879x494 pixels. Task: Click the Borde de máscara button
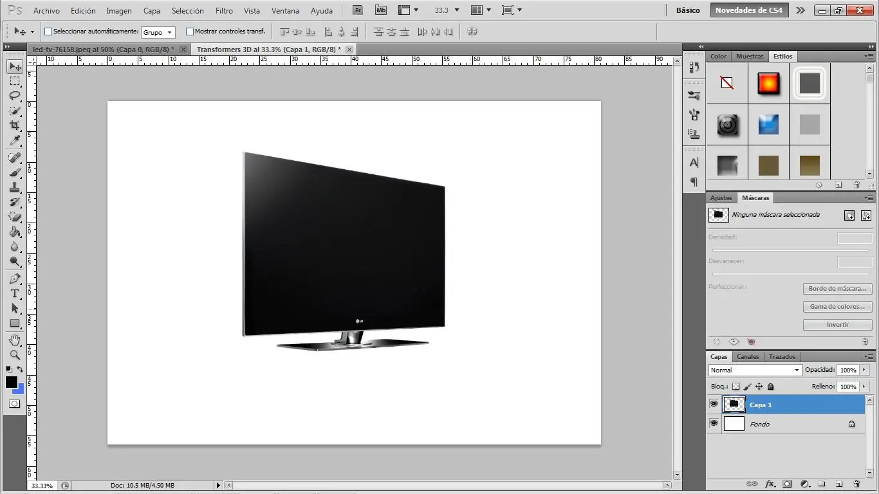click(837, 289)
